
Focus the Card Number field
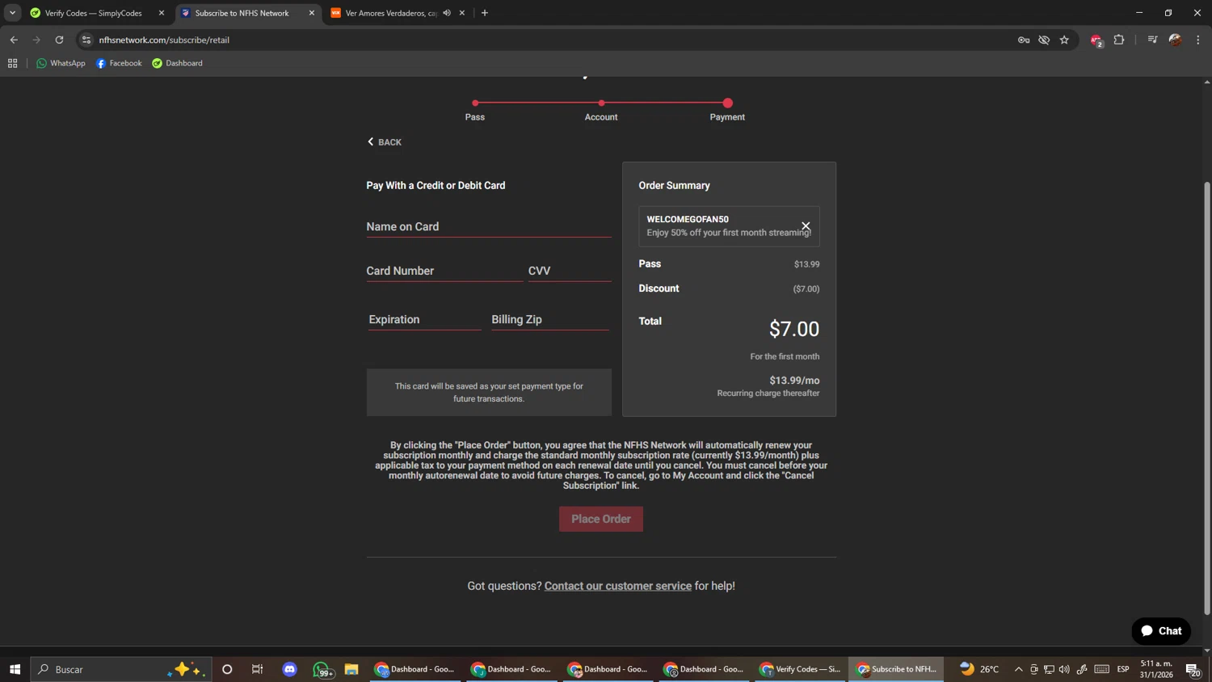tap(444, 272)
